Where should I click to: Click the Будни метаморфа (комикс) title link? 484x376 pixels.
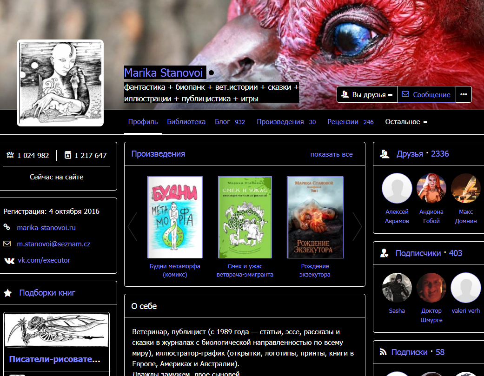(175, 270)
